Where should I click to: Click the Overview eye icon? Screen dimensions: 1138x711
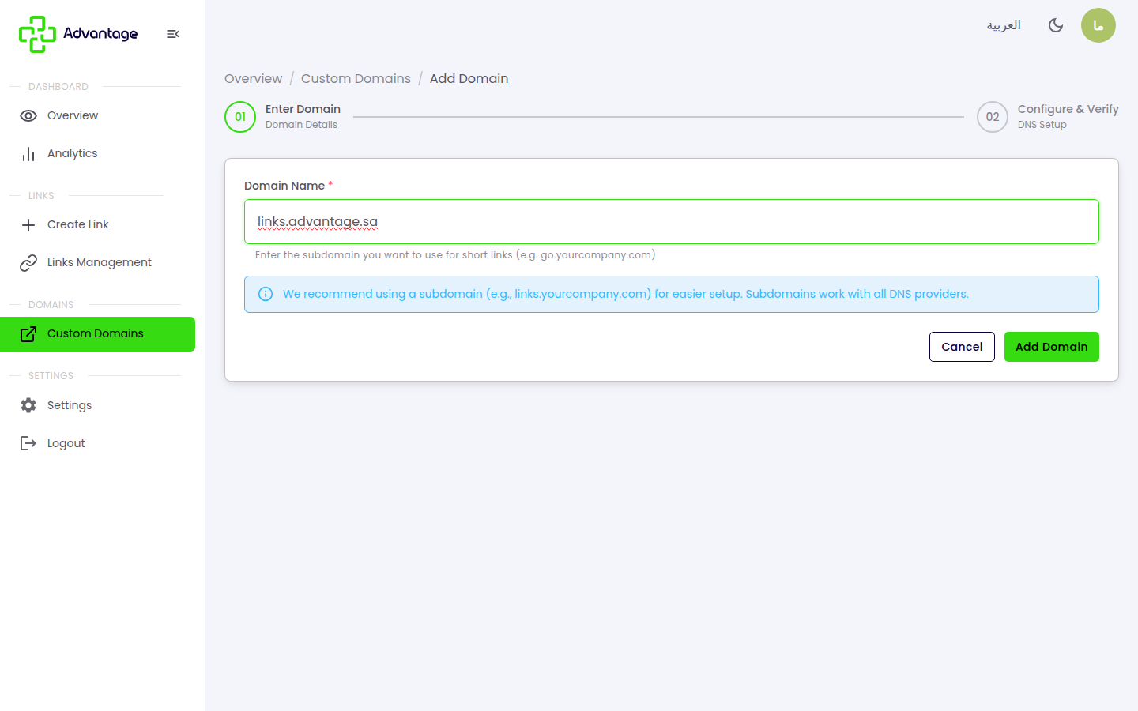pyautogui.click(x=28, y=115)
